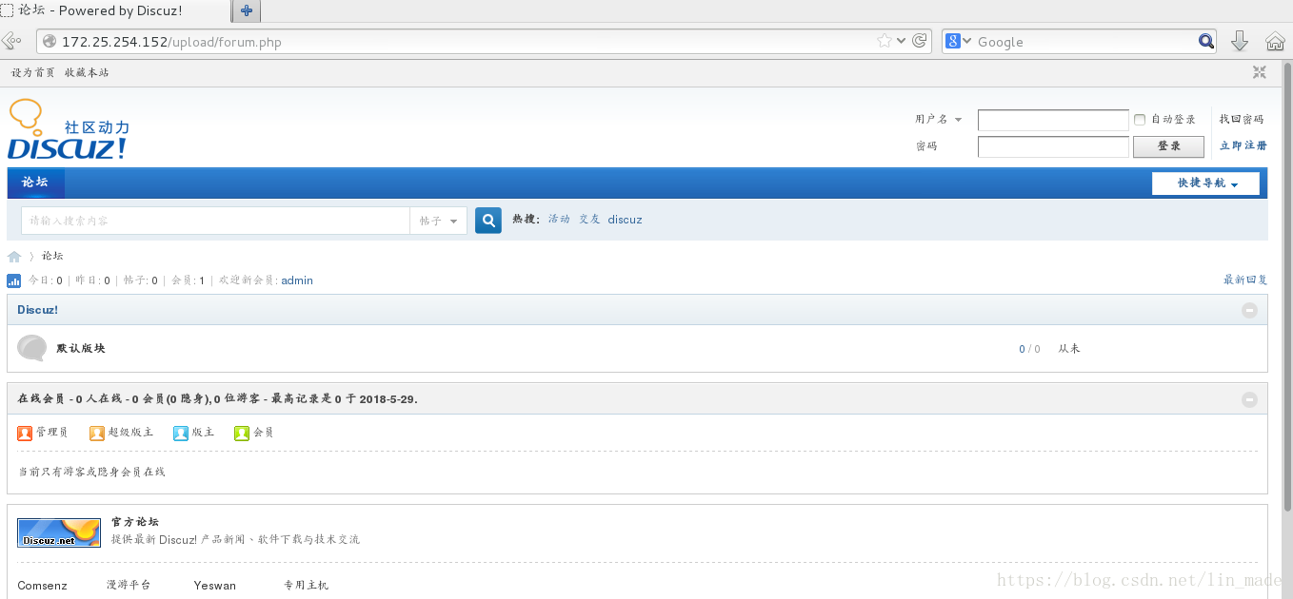
Task: Click the blue statistics chart icon
Action: (14, 280)
